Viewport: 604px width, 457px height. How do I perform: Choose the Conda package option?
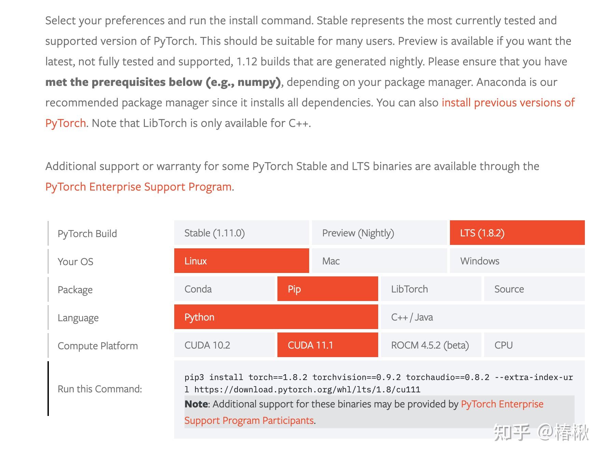(x=224, y=289)
